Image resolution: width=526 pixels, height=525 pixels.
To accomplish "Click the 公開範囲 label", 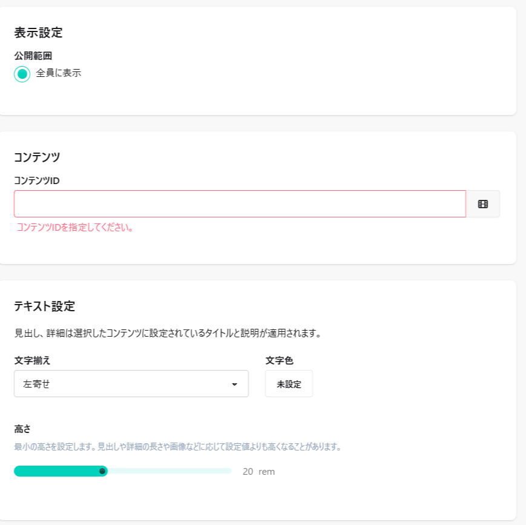I will 33,56.
